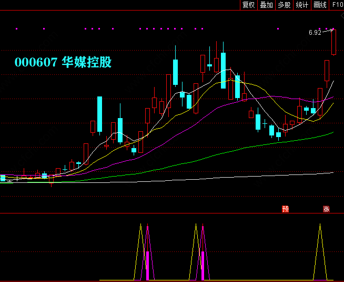344x282 pixels.
Task: Click the red 预 marker icon
Action: pyautogui.click(x=286, y=209)
